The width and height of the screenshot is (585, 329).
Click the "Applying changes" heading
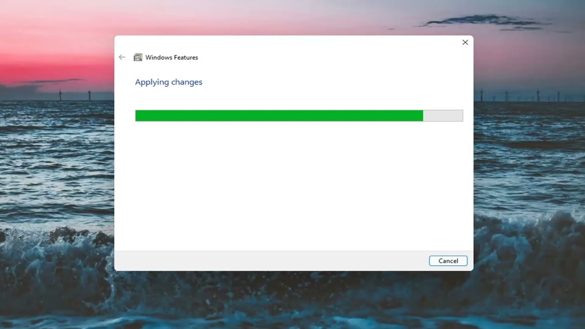[x=169, y=82]
